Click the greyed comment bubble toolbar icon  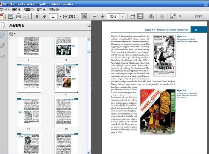(162, 16)
